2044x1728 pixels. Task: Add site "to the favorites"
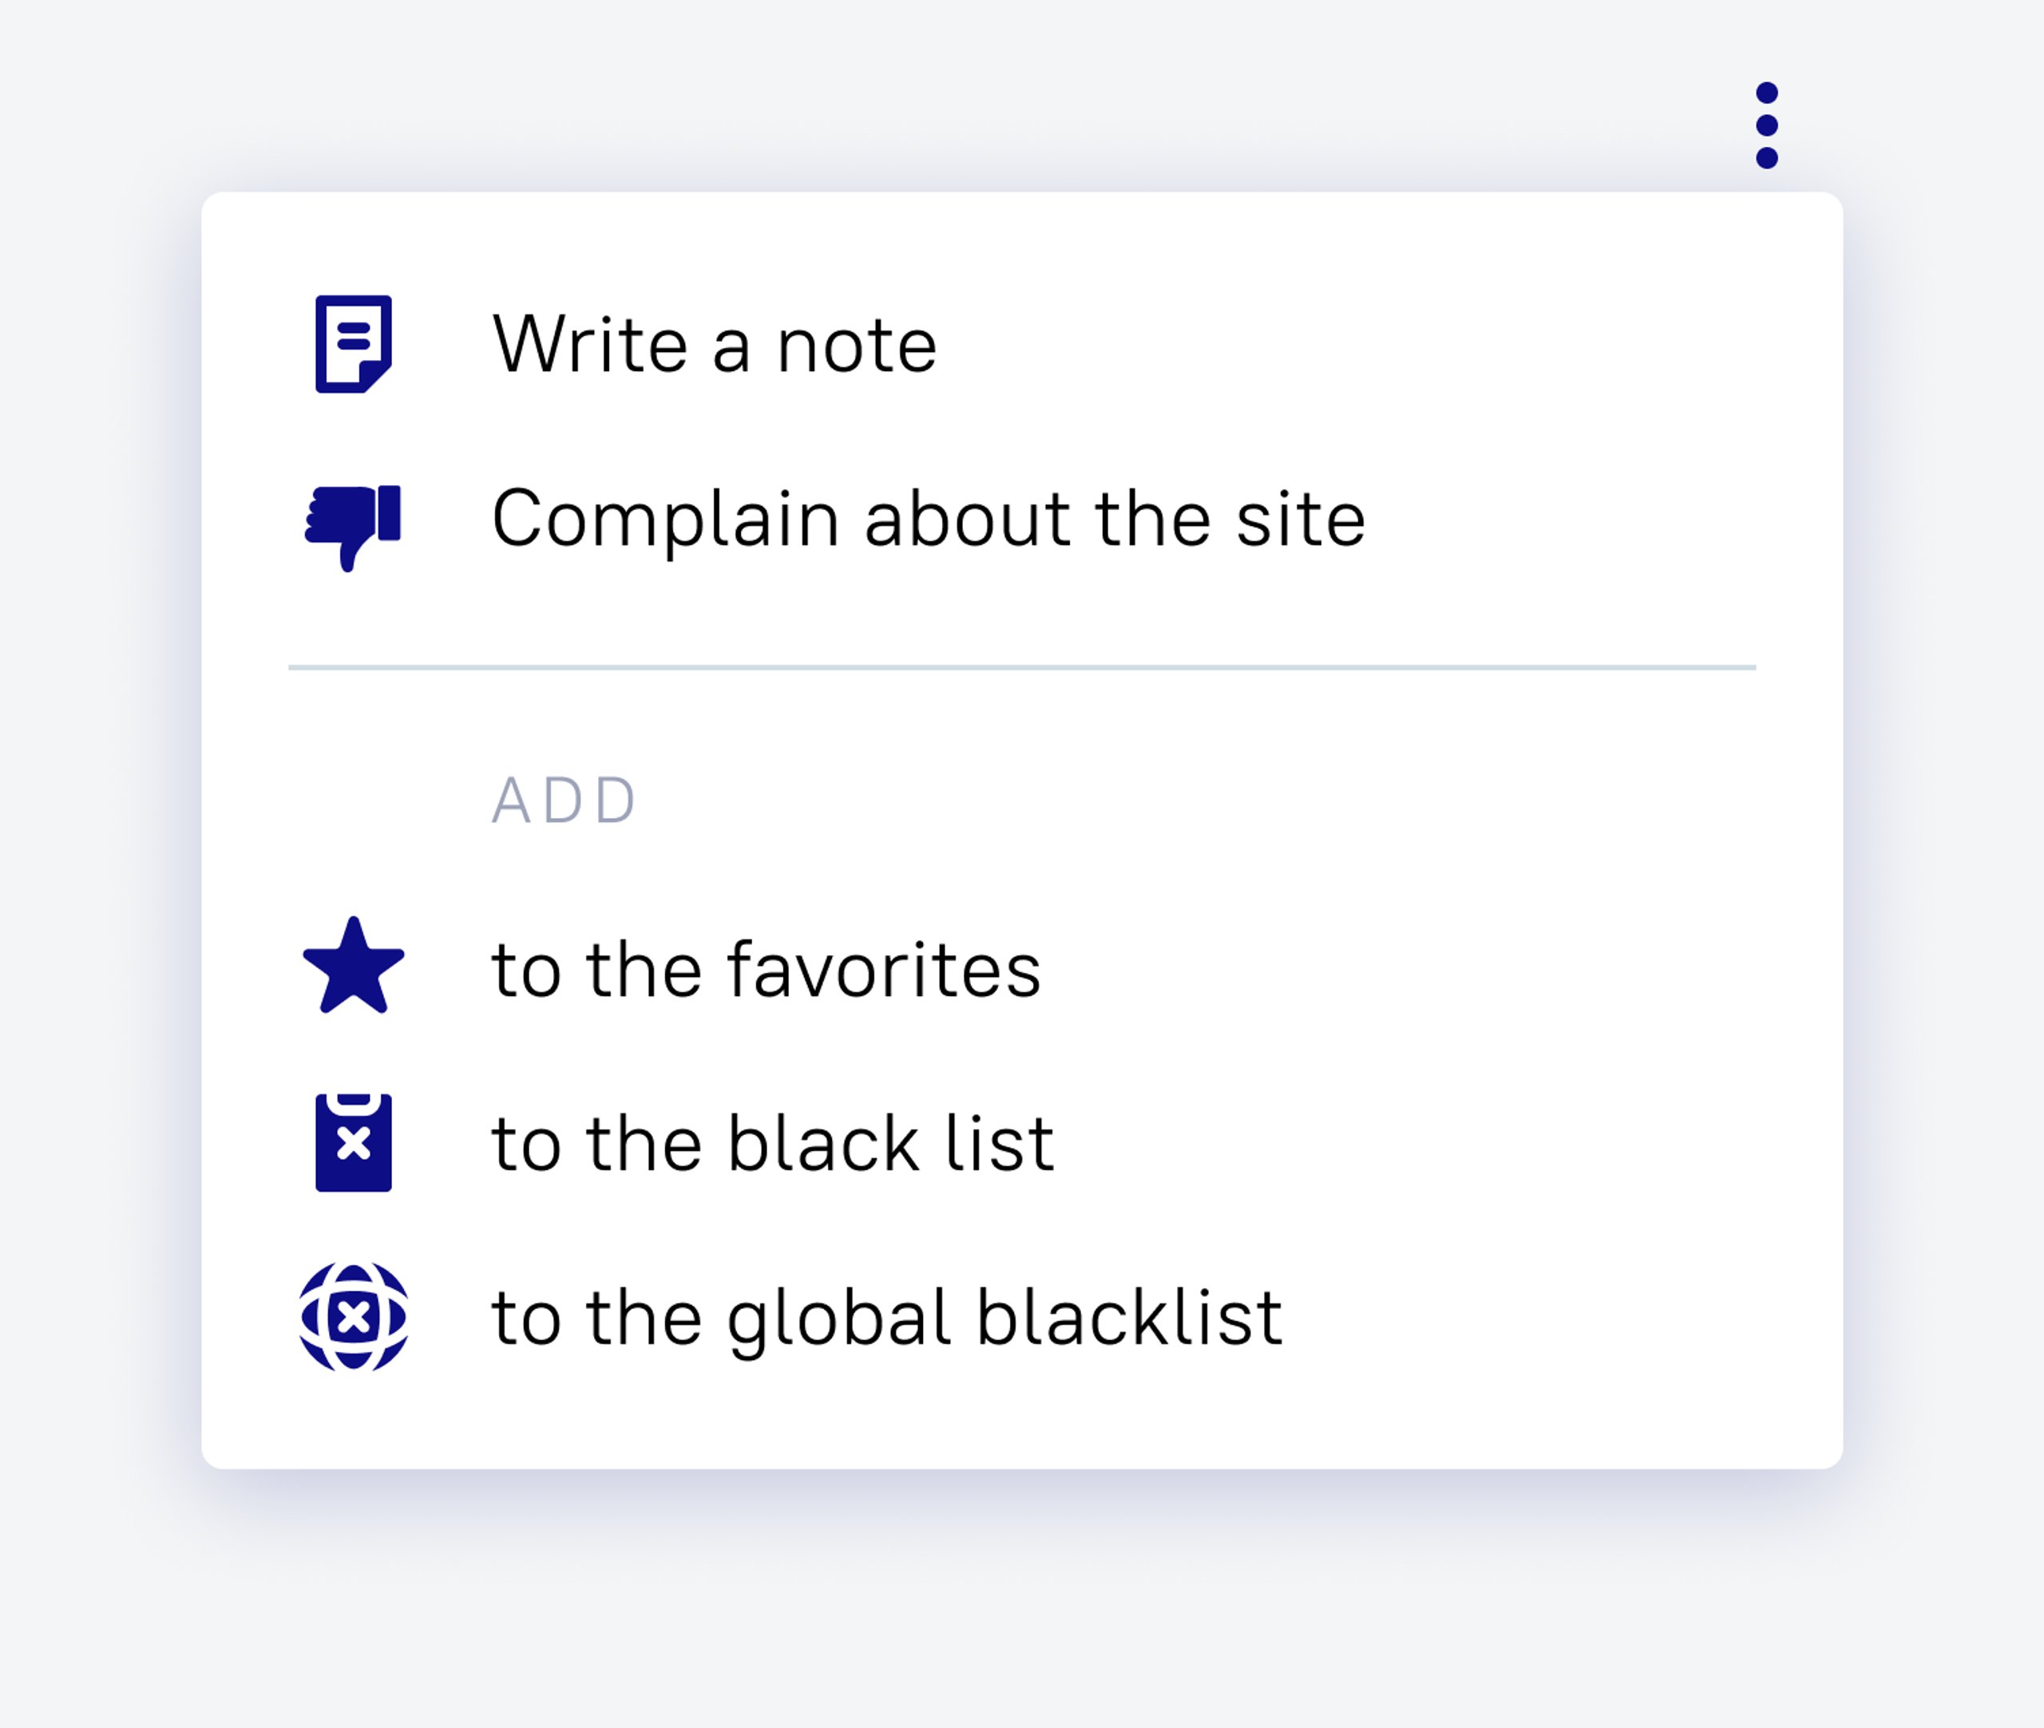click(1022, 969)
